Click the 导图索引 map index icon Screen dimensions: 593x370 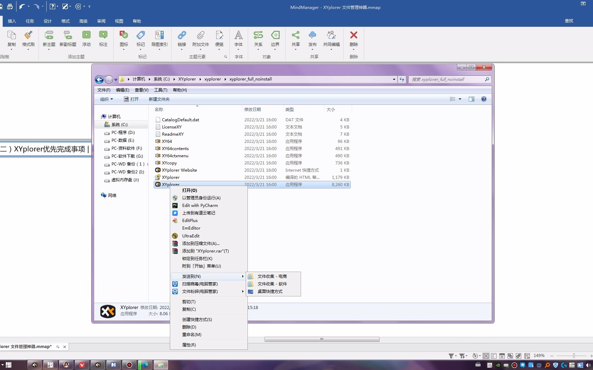click(160, 35)
